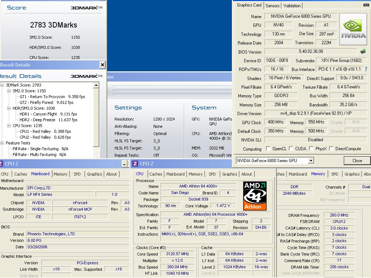This screenshot has height=278, width=371.
Task: Click the Command Rate 1T value
Action: (x=339, y=260)
